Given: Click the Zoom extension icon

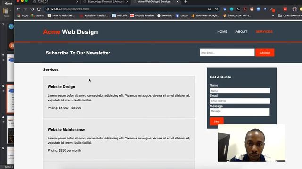Looking at the screenshot, I should click(258, 9).
